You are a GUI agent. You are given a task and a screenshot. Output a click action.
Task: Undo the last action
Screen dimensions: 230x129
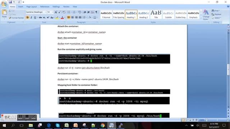(x=14, y=2)
